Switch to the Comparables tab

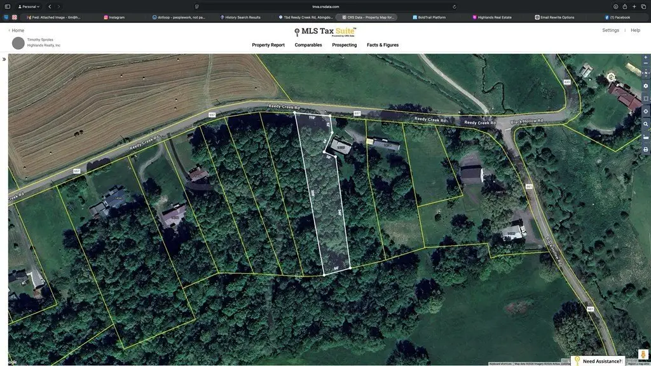(x=308, y=45)
